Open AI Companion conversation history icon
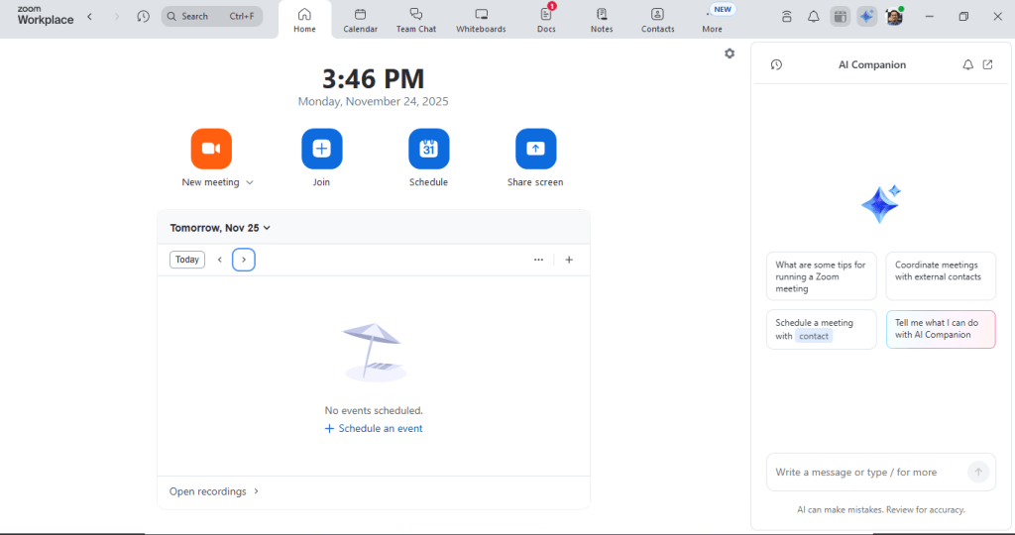1015x535 pixels. pyautogui.click(x=777, y=64)
